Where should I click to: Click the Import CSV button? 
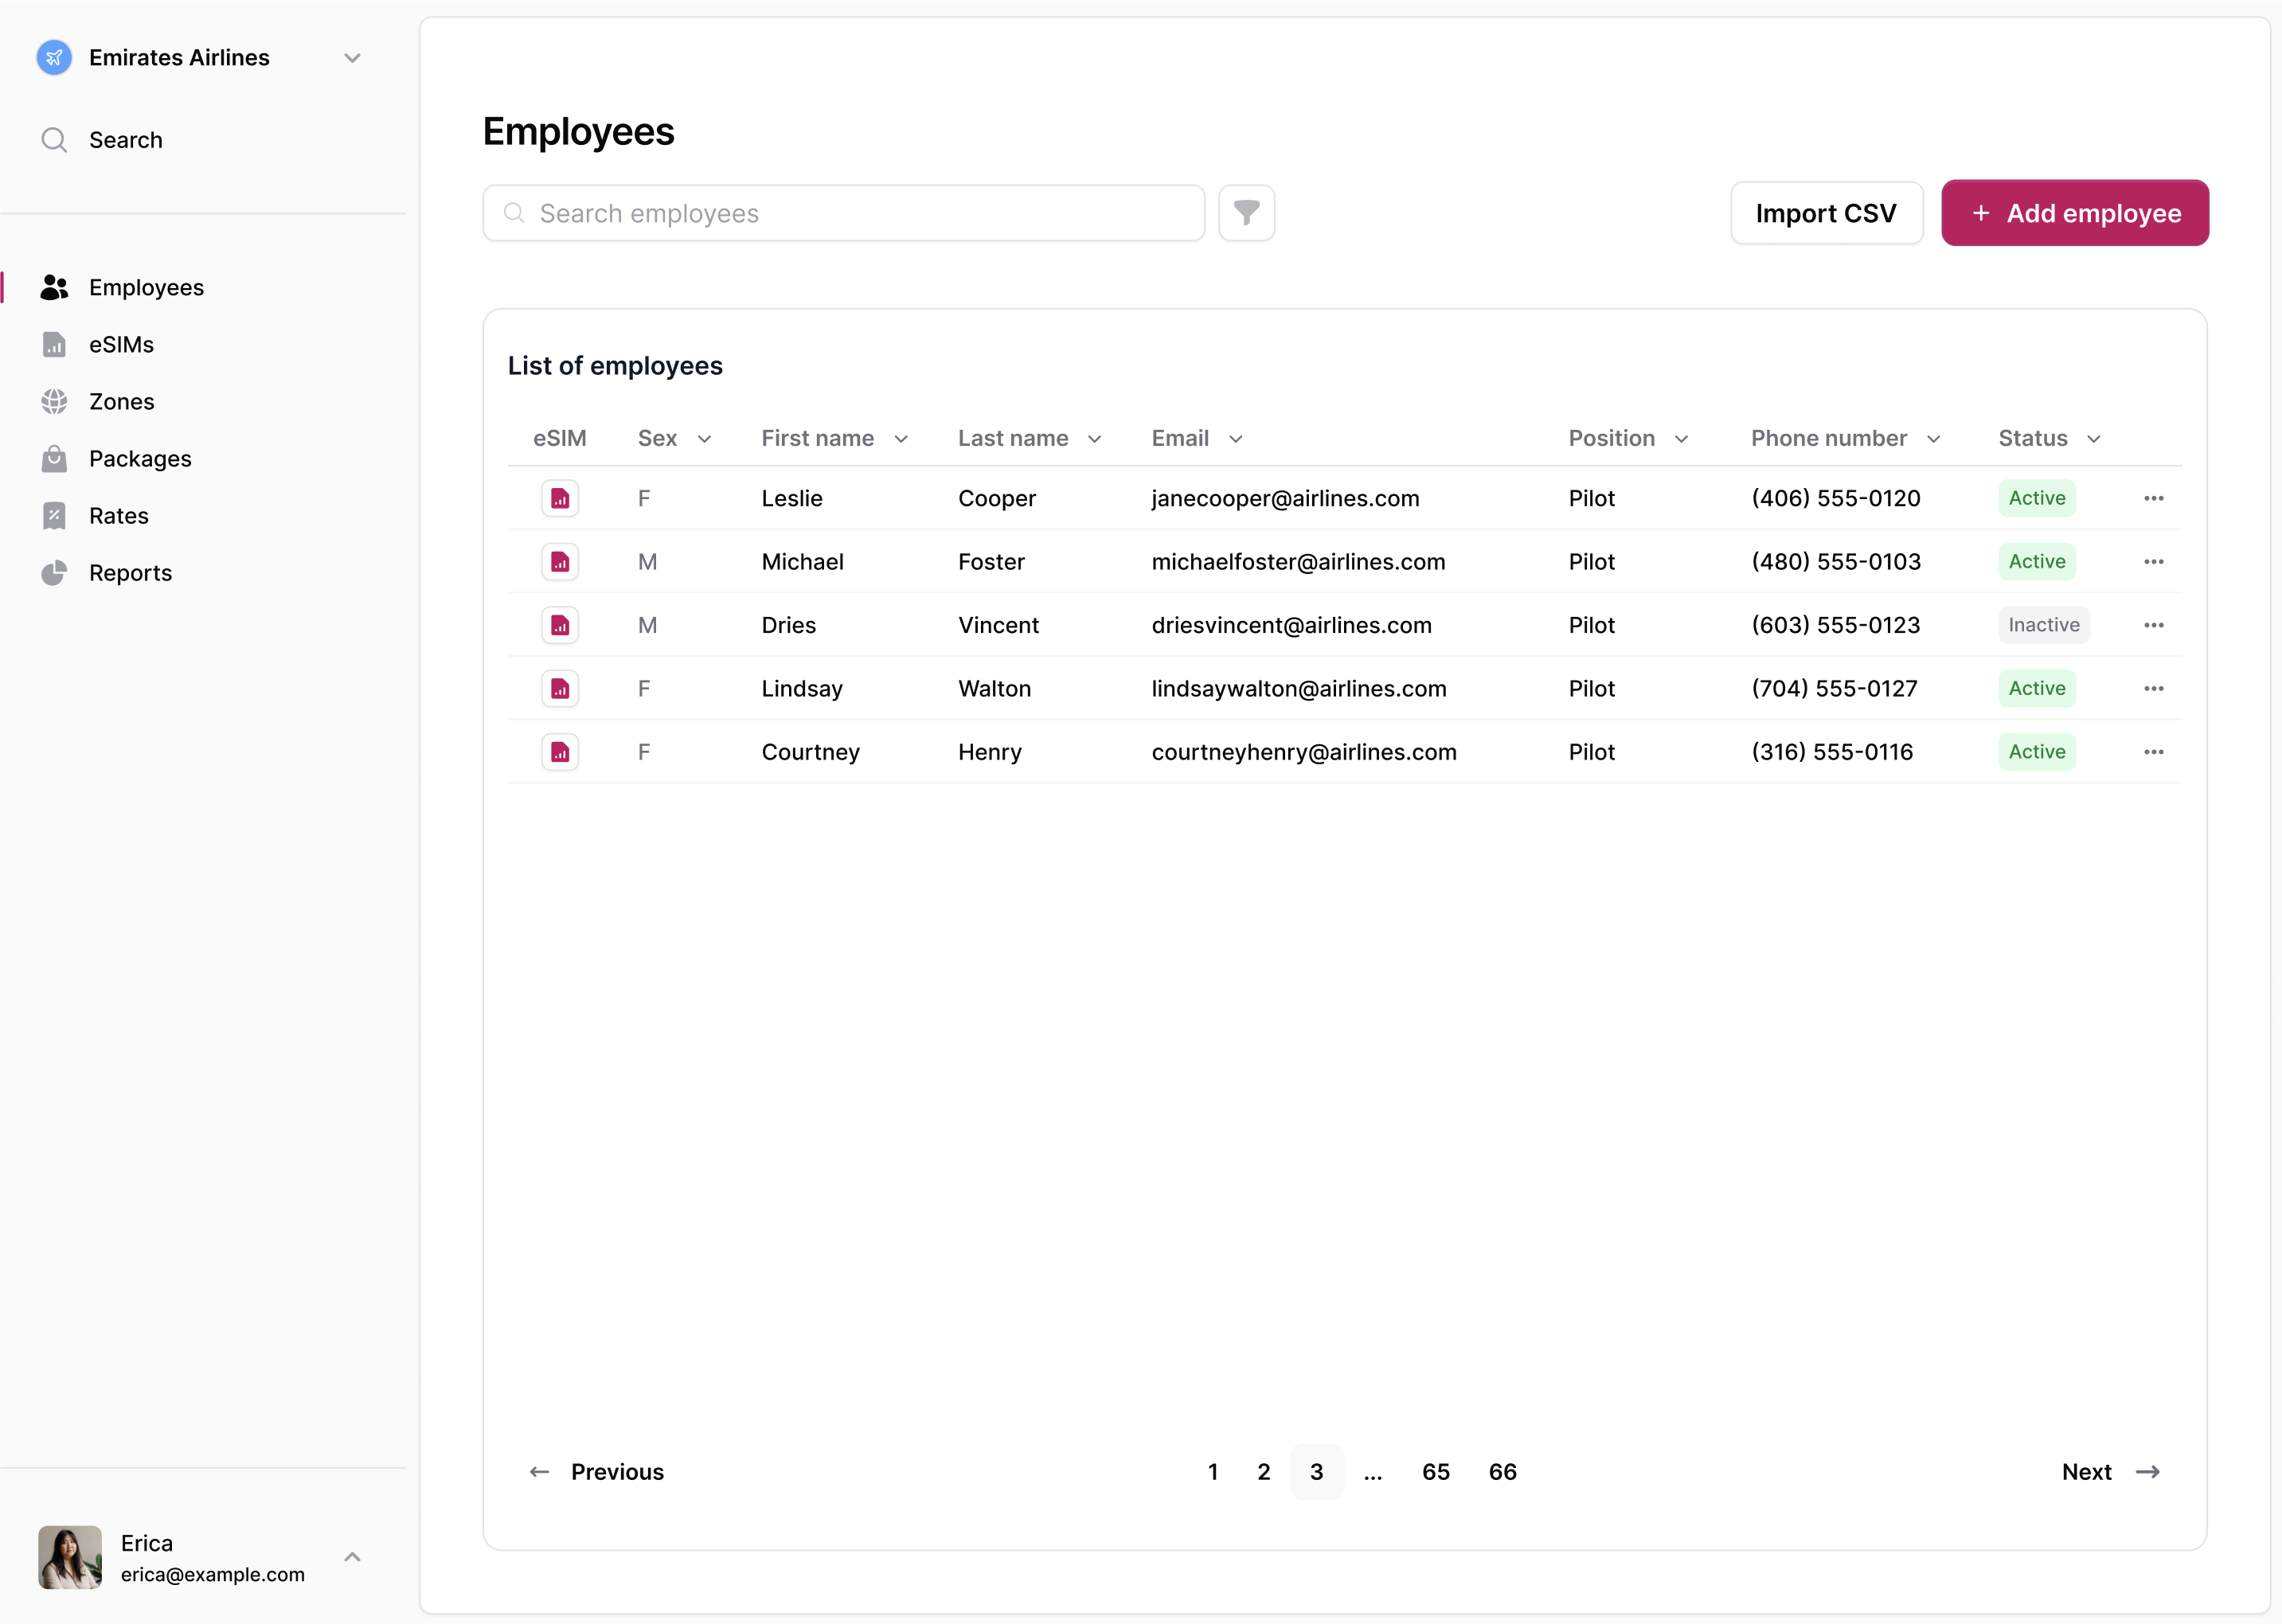(x=1826, y=213)
